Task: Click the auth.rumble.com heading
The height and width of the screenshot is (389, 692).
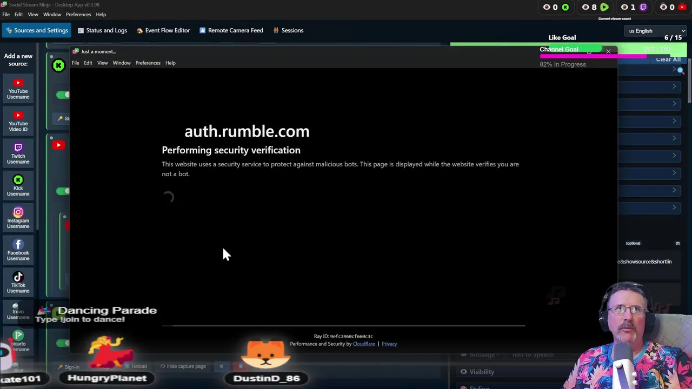Action: (x=247, y=131)
